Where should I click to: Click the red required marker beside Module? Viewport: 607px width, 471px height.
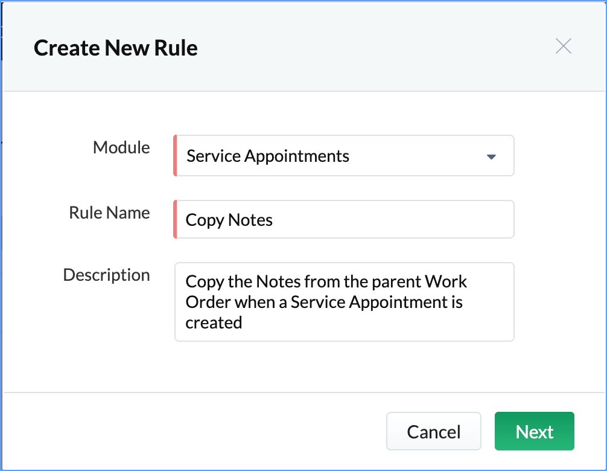point(175,156)
